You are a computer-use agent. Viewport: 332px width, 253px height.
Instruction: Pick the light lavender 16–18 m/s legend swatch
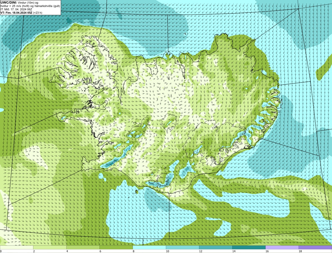coord(282,247)
